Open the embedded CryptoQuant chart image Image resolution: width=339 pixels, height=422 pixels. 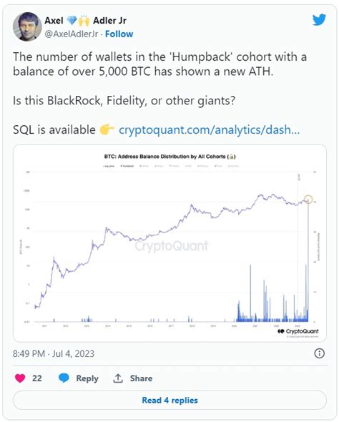pyautogui.click(x=169, y=243)
